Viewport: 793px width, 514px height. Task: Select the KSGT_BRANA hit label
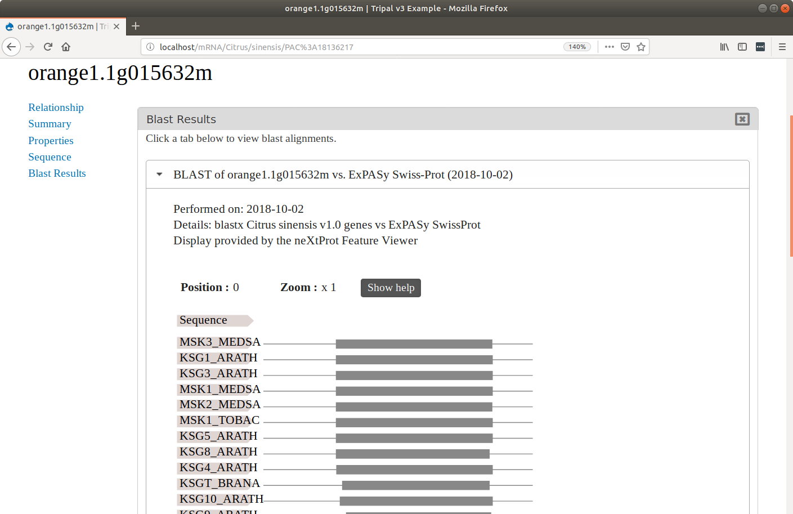coord(219,484)
